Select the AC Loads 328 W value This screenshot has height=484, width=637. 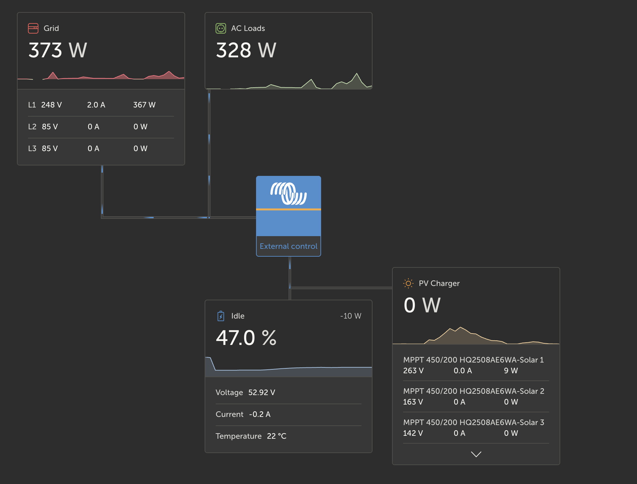[x=246, y=50]
